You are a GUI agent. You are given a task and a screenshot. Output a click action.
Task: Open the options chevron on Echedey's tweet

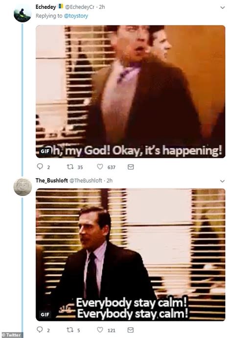point(223,7)
